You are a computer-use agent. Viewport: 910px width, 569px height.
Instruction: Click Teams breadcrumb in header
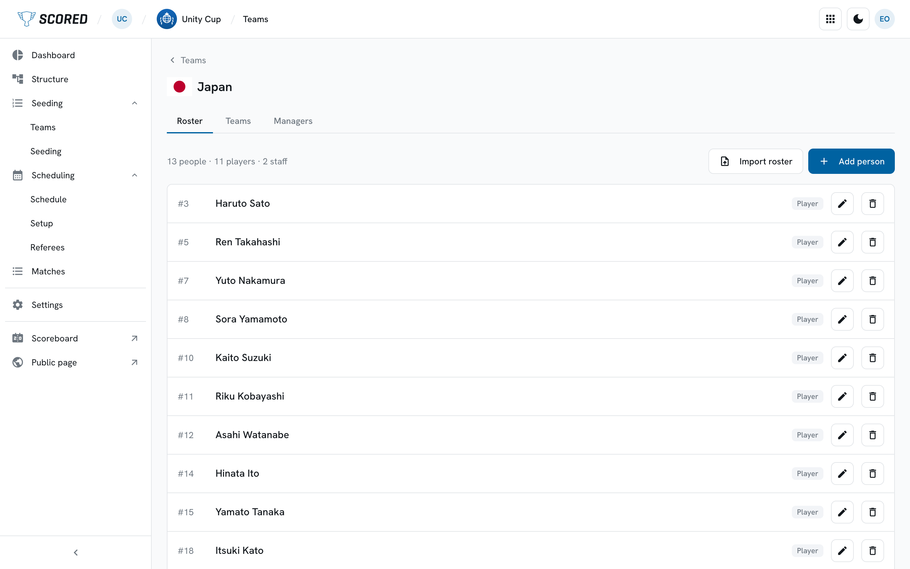[x=255, y=19]
